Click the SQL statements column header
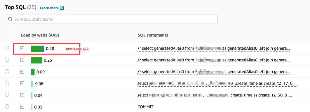This screenshot has width=310, height=112. (153, 35)
